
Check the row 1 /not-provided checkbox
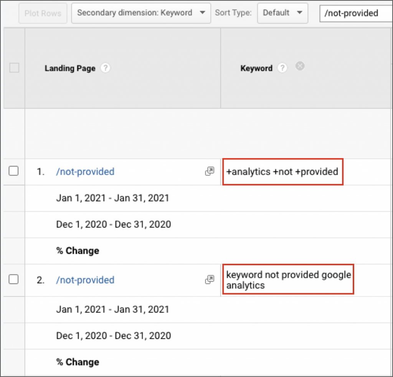(13, 171)
